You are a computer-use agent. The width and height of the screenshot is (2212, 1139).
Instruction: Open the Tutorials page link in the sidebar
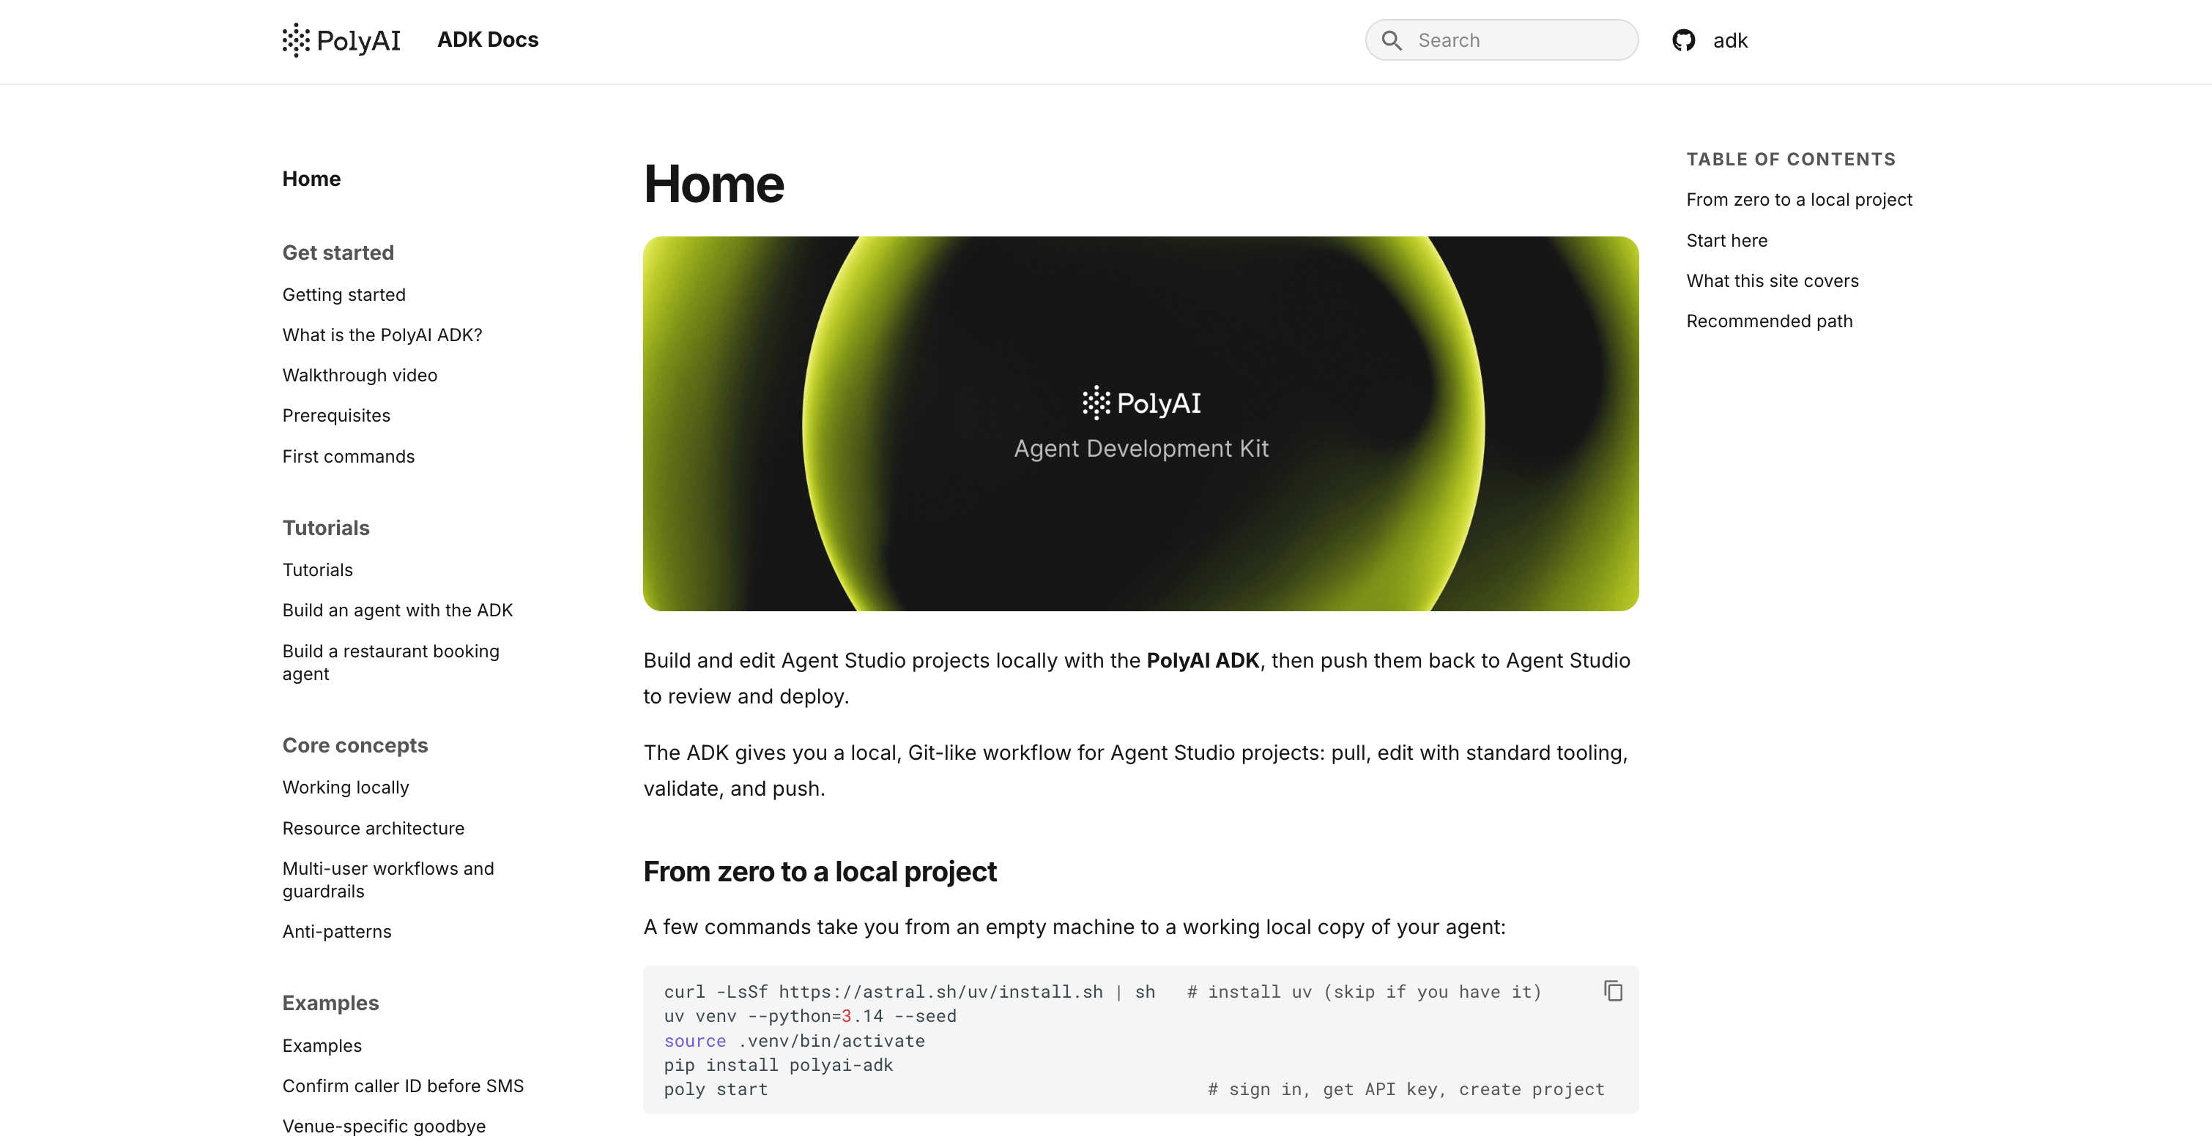(318, 570)
